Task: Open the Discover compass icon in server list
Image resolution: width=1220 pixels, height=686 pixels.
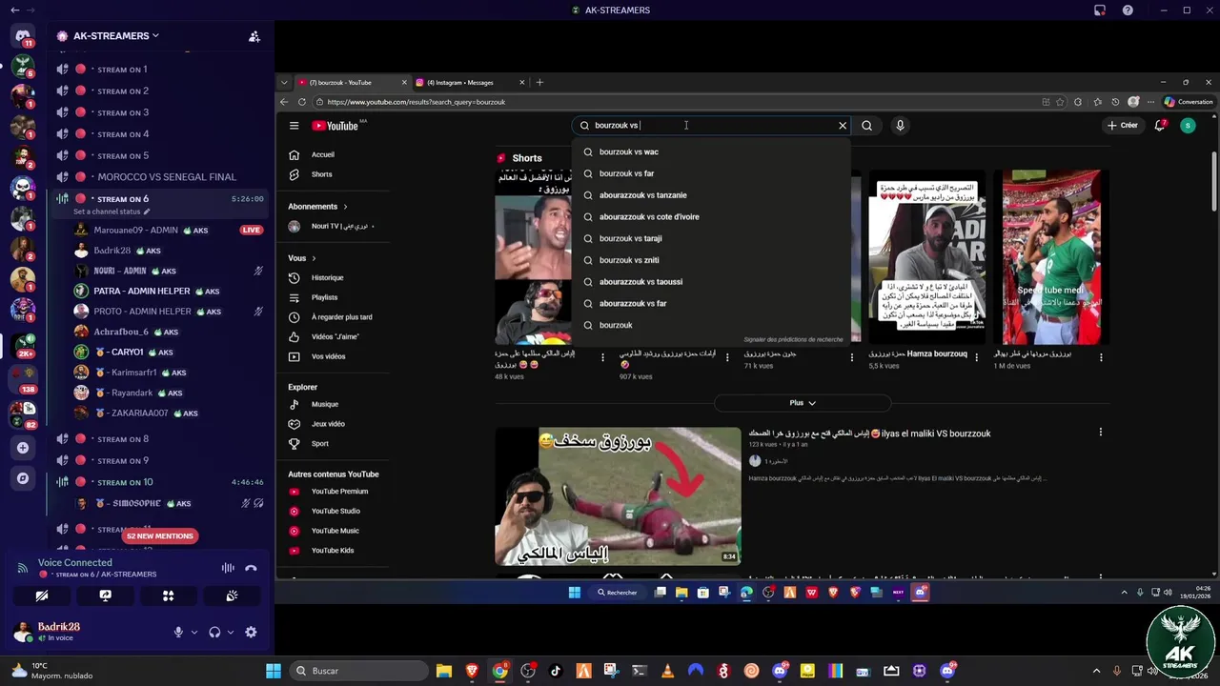Action: click(23, 478)
